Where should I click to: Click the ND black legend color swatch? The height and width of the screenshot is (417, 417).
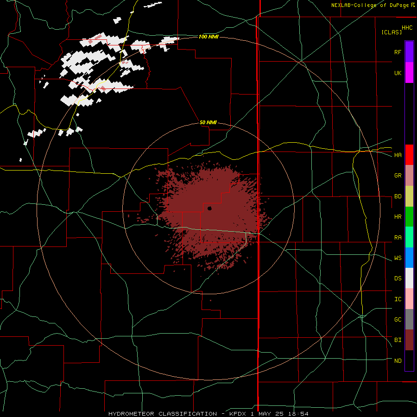coord(409,360)
